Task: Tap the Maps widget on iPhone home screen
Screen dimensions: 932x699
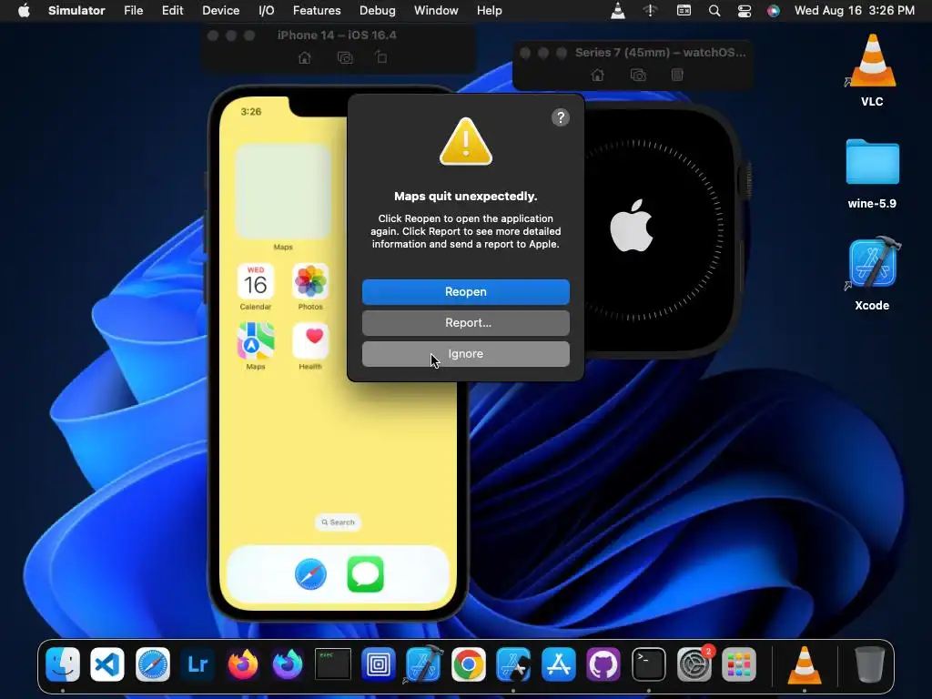Action: coord(283,191)
